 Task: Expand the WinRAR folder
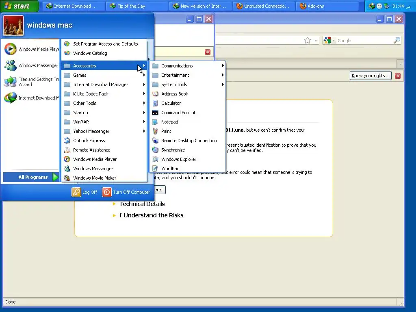tap(104, 122)
